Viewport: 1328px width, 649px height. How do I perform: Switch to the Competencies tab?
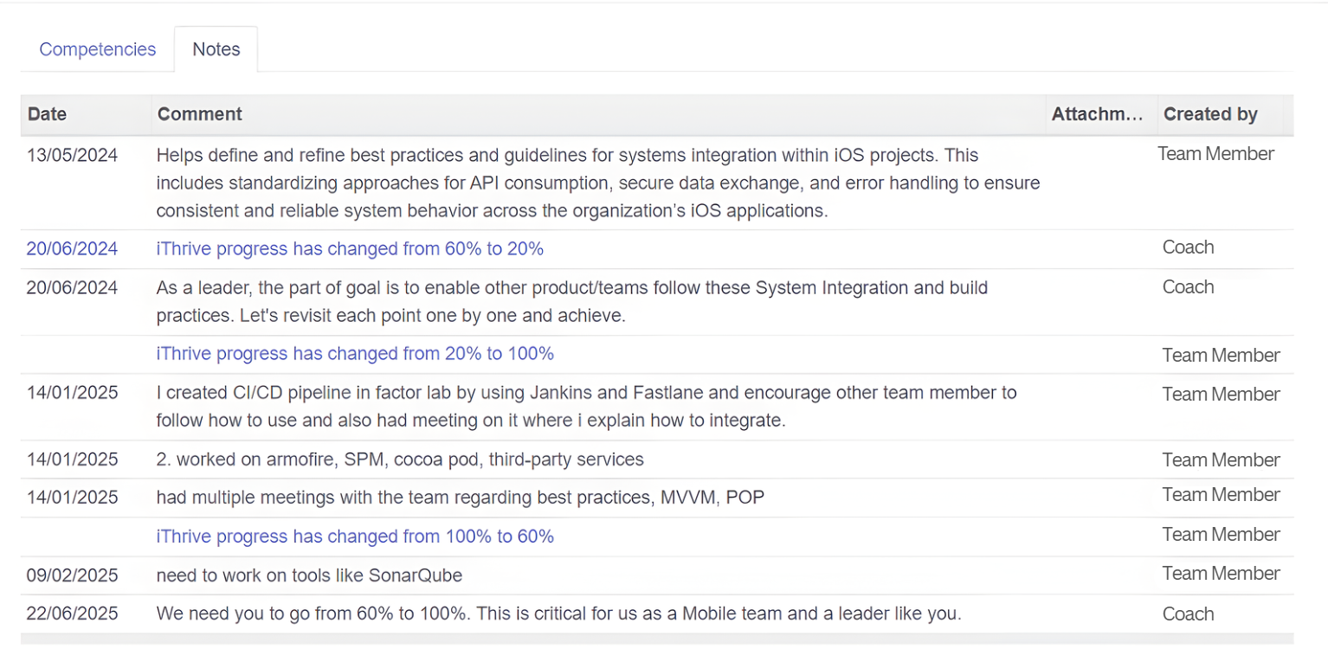[x=97, y=49]
